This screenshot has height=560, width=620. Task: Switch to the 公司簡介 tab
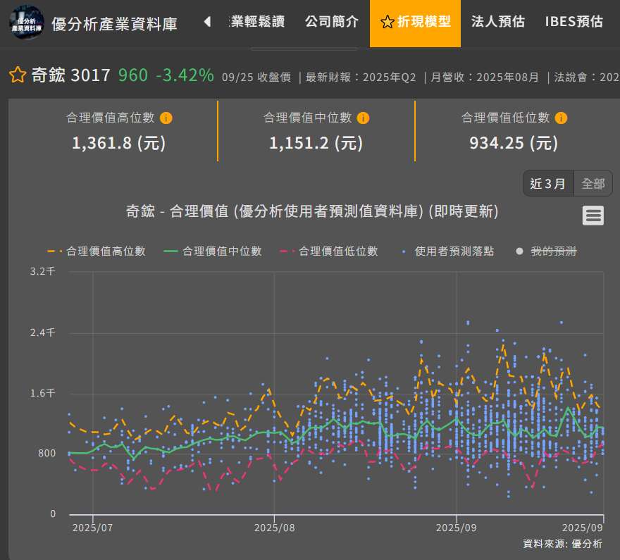[332, 22]
